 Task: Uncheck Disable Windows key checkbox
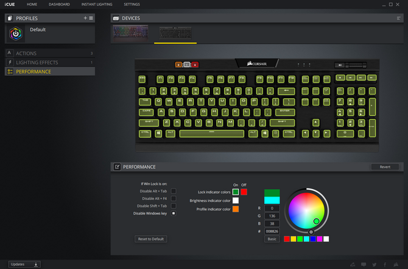(x=174, y=213)
